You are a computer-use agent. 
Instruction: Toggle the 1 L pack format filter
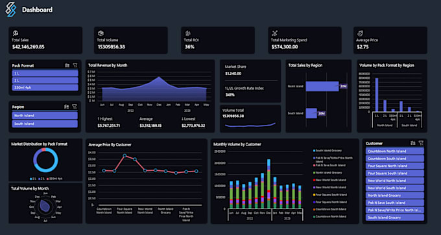(45, 73)
